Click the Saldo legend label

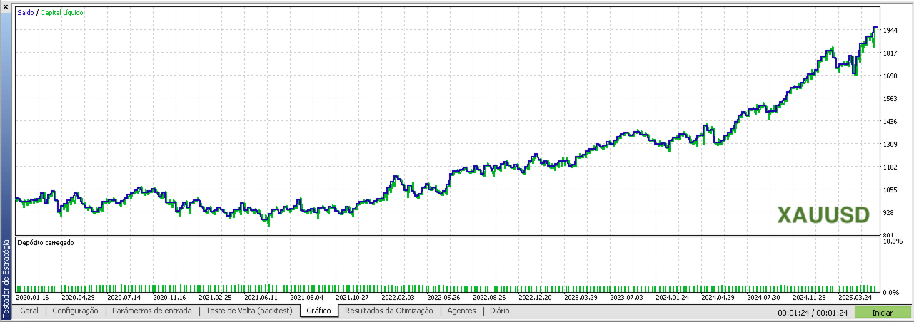(26, 13)
